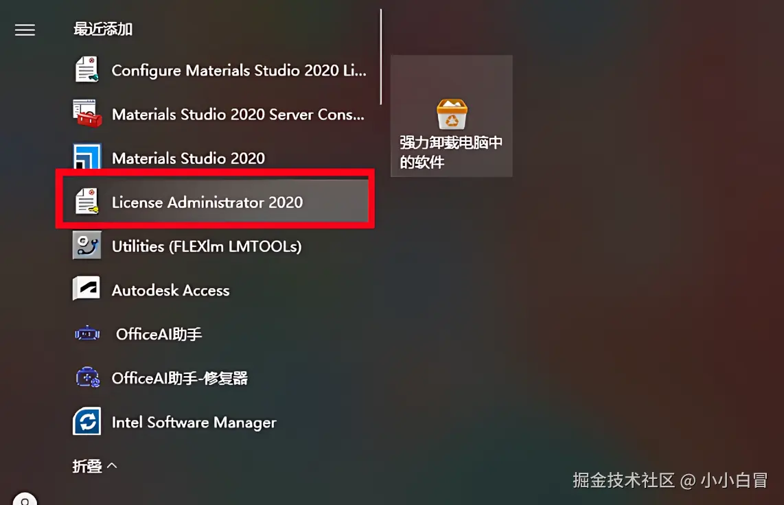Launch License Administrator 2020 entry

tap(216, 201)
